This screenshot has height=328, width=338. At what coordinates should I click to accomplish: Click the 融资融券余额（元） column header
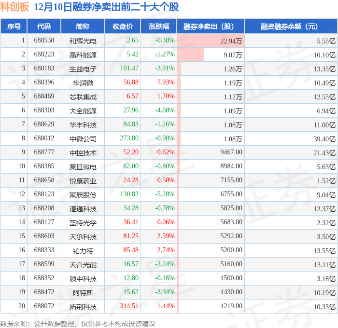[x=291, y=26]
